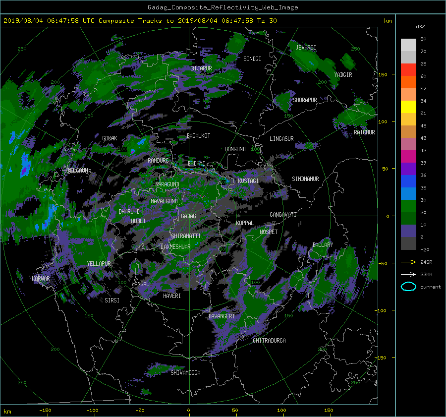Click the yellow 24SR arrow in the legend
The width and height of the screenshot is (446, 417).
point(408,262)
